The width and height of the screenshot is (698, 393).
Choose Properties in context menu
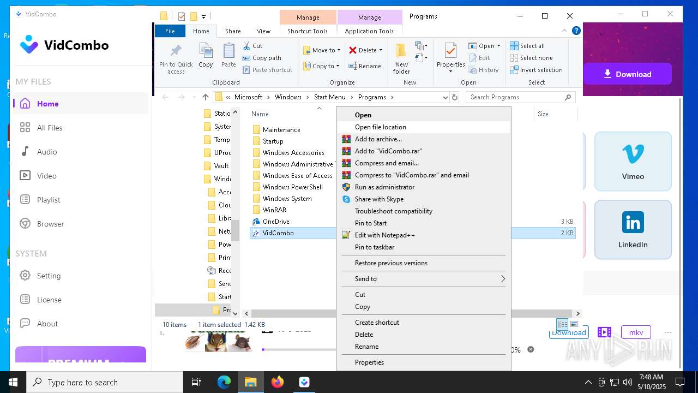tap(424, 362)
